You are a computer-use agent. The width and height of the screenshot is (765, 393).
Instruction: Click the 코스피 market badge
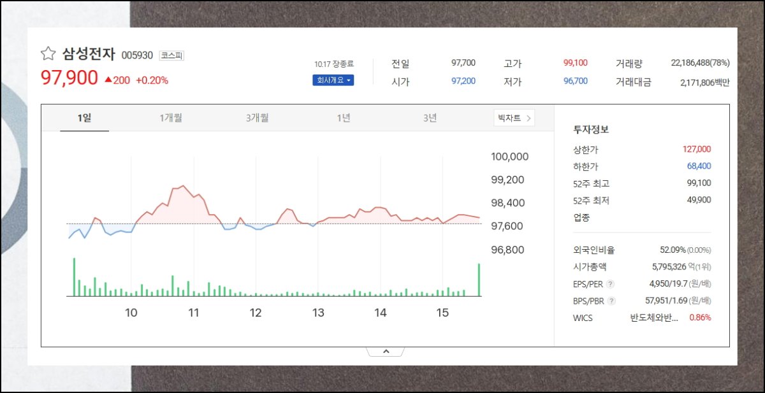171,55
